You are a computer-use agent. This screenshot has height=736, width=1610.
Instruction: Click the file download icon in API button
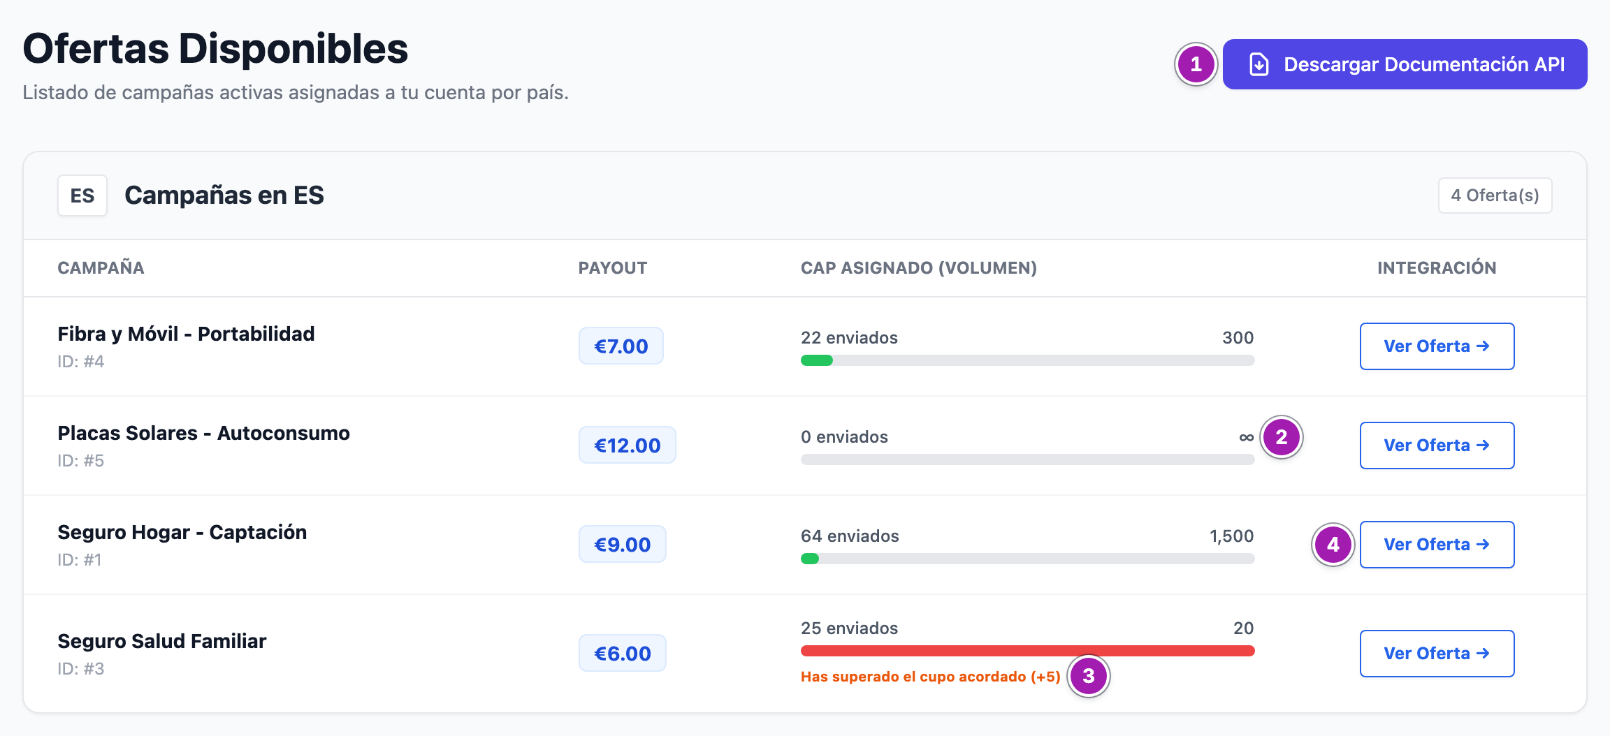tap(1259, 64)
